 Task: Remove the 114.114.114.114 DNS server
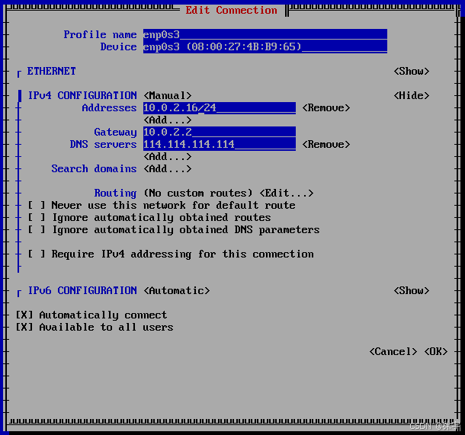click(x=326, y=144)
